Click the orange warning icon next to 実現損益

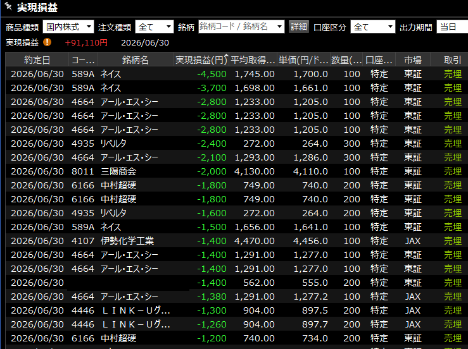pos(47,42)
